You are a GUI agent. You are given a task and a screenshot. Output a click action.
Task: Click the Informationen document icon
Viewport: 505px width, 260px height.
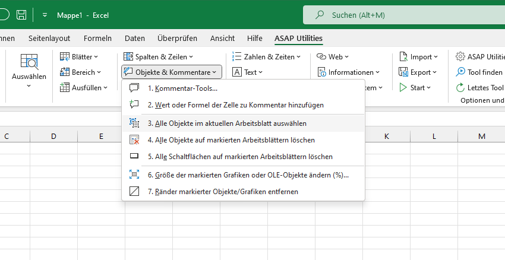pyautogui.click(x=321, y=72)
